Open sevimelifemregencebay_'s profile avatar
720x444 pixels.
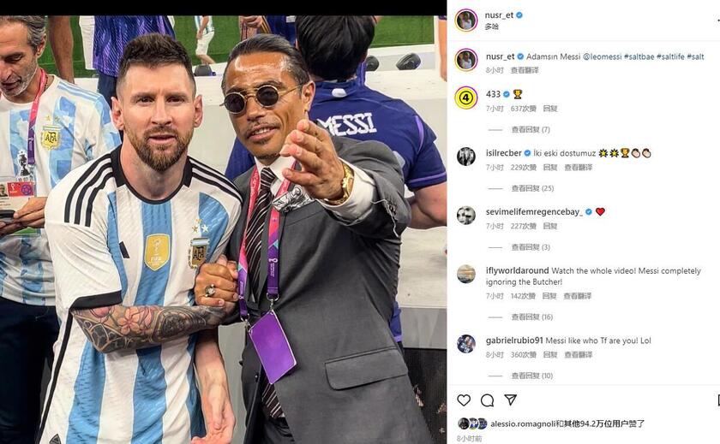[x=466, y=215]
